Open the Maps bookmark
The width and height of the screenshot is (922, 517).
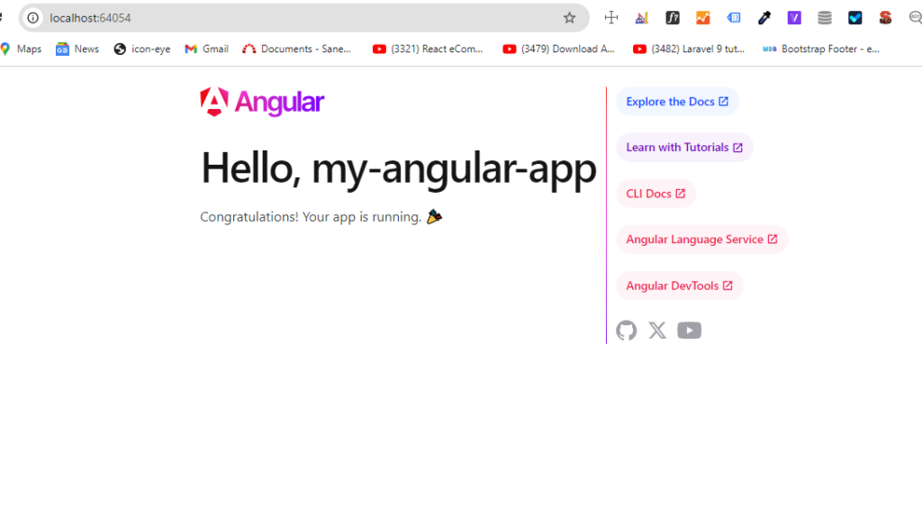[x=22, y=49]
